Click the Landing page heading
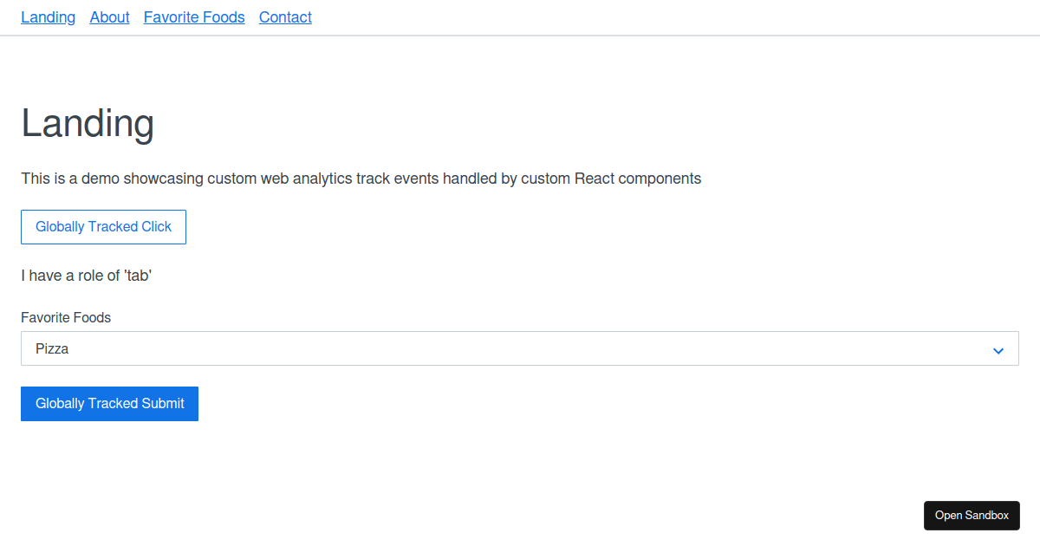 click(x=88, y=123)
